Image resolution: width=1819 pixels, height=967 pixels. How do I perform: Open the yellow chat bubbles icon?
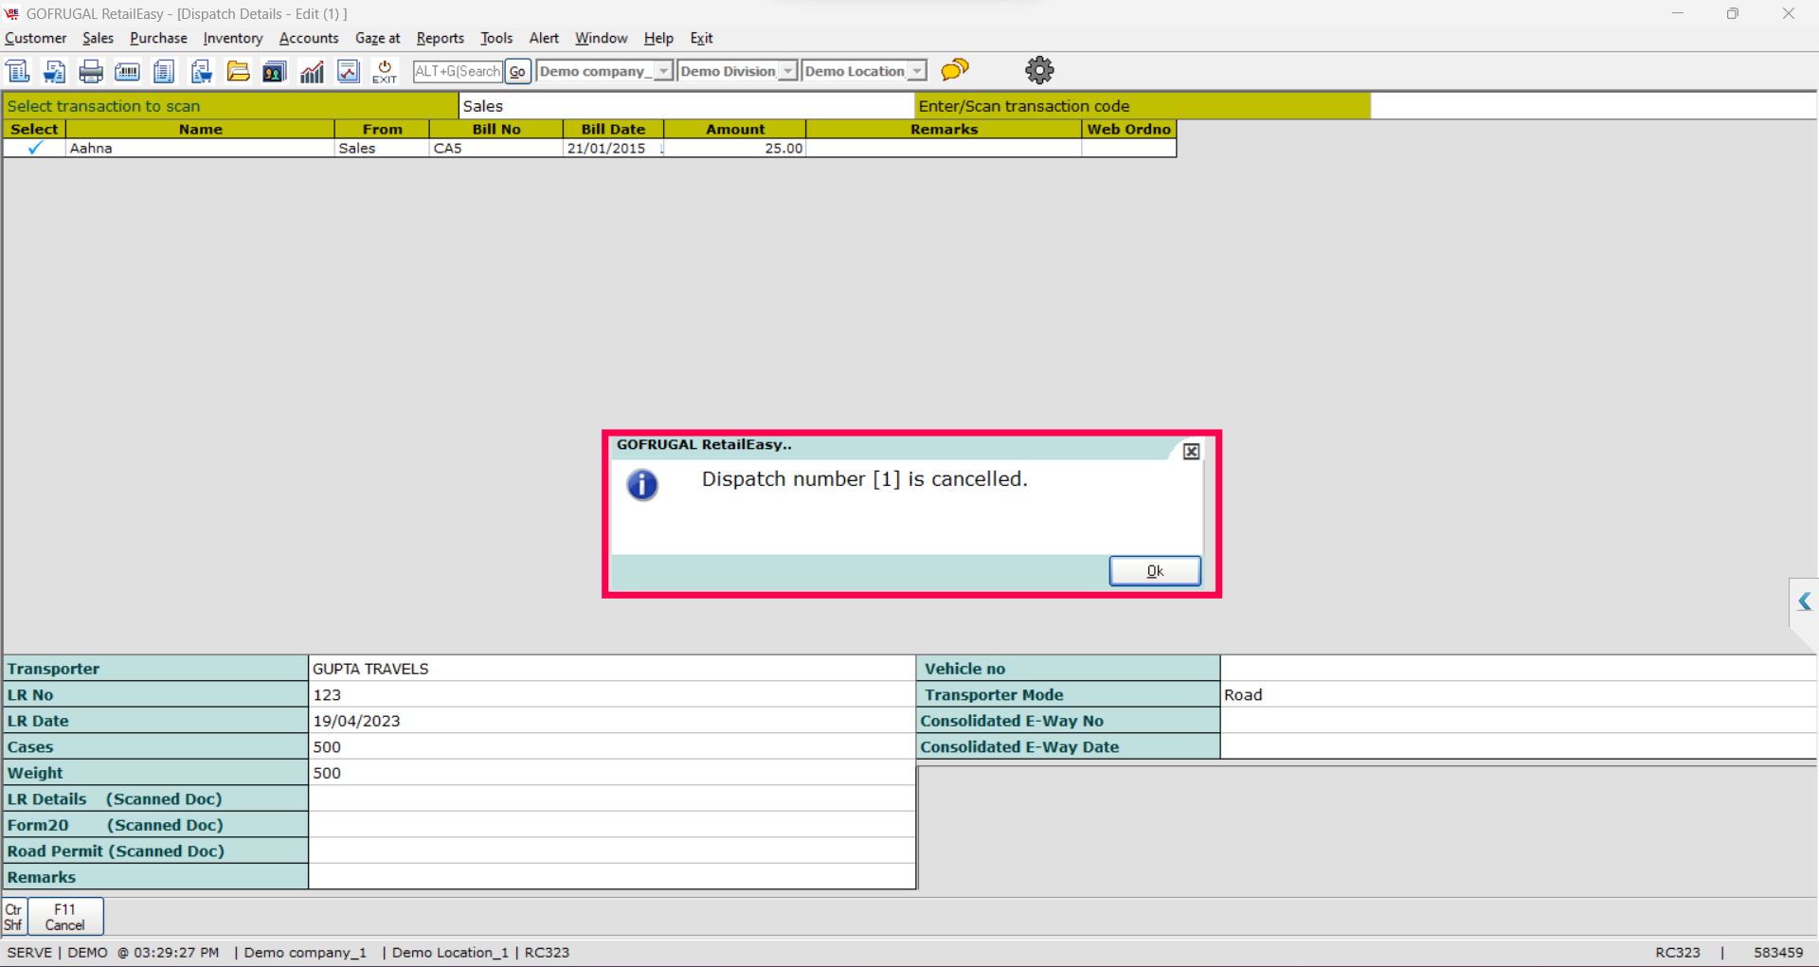click(x=955, y=69)
